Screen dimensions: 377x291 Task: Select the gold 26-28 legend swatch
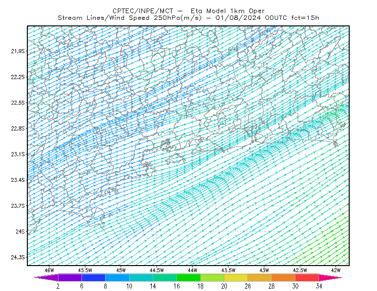coord(260,277)
